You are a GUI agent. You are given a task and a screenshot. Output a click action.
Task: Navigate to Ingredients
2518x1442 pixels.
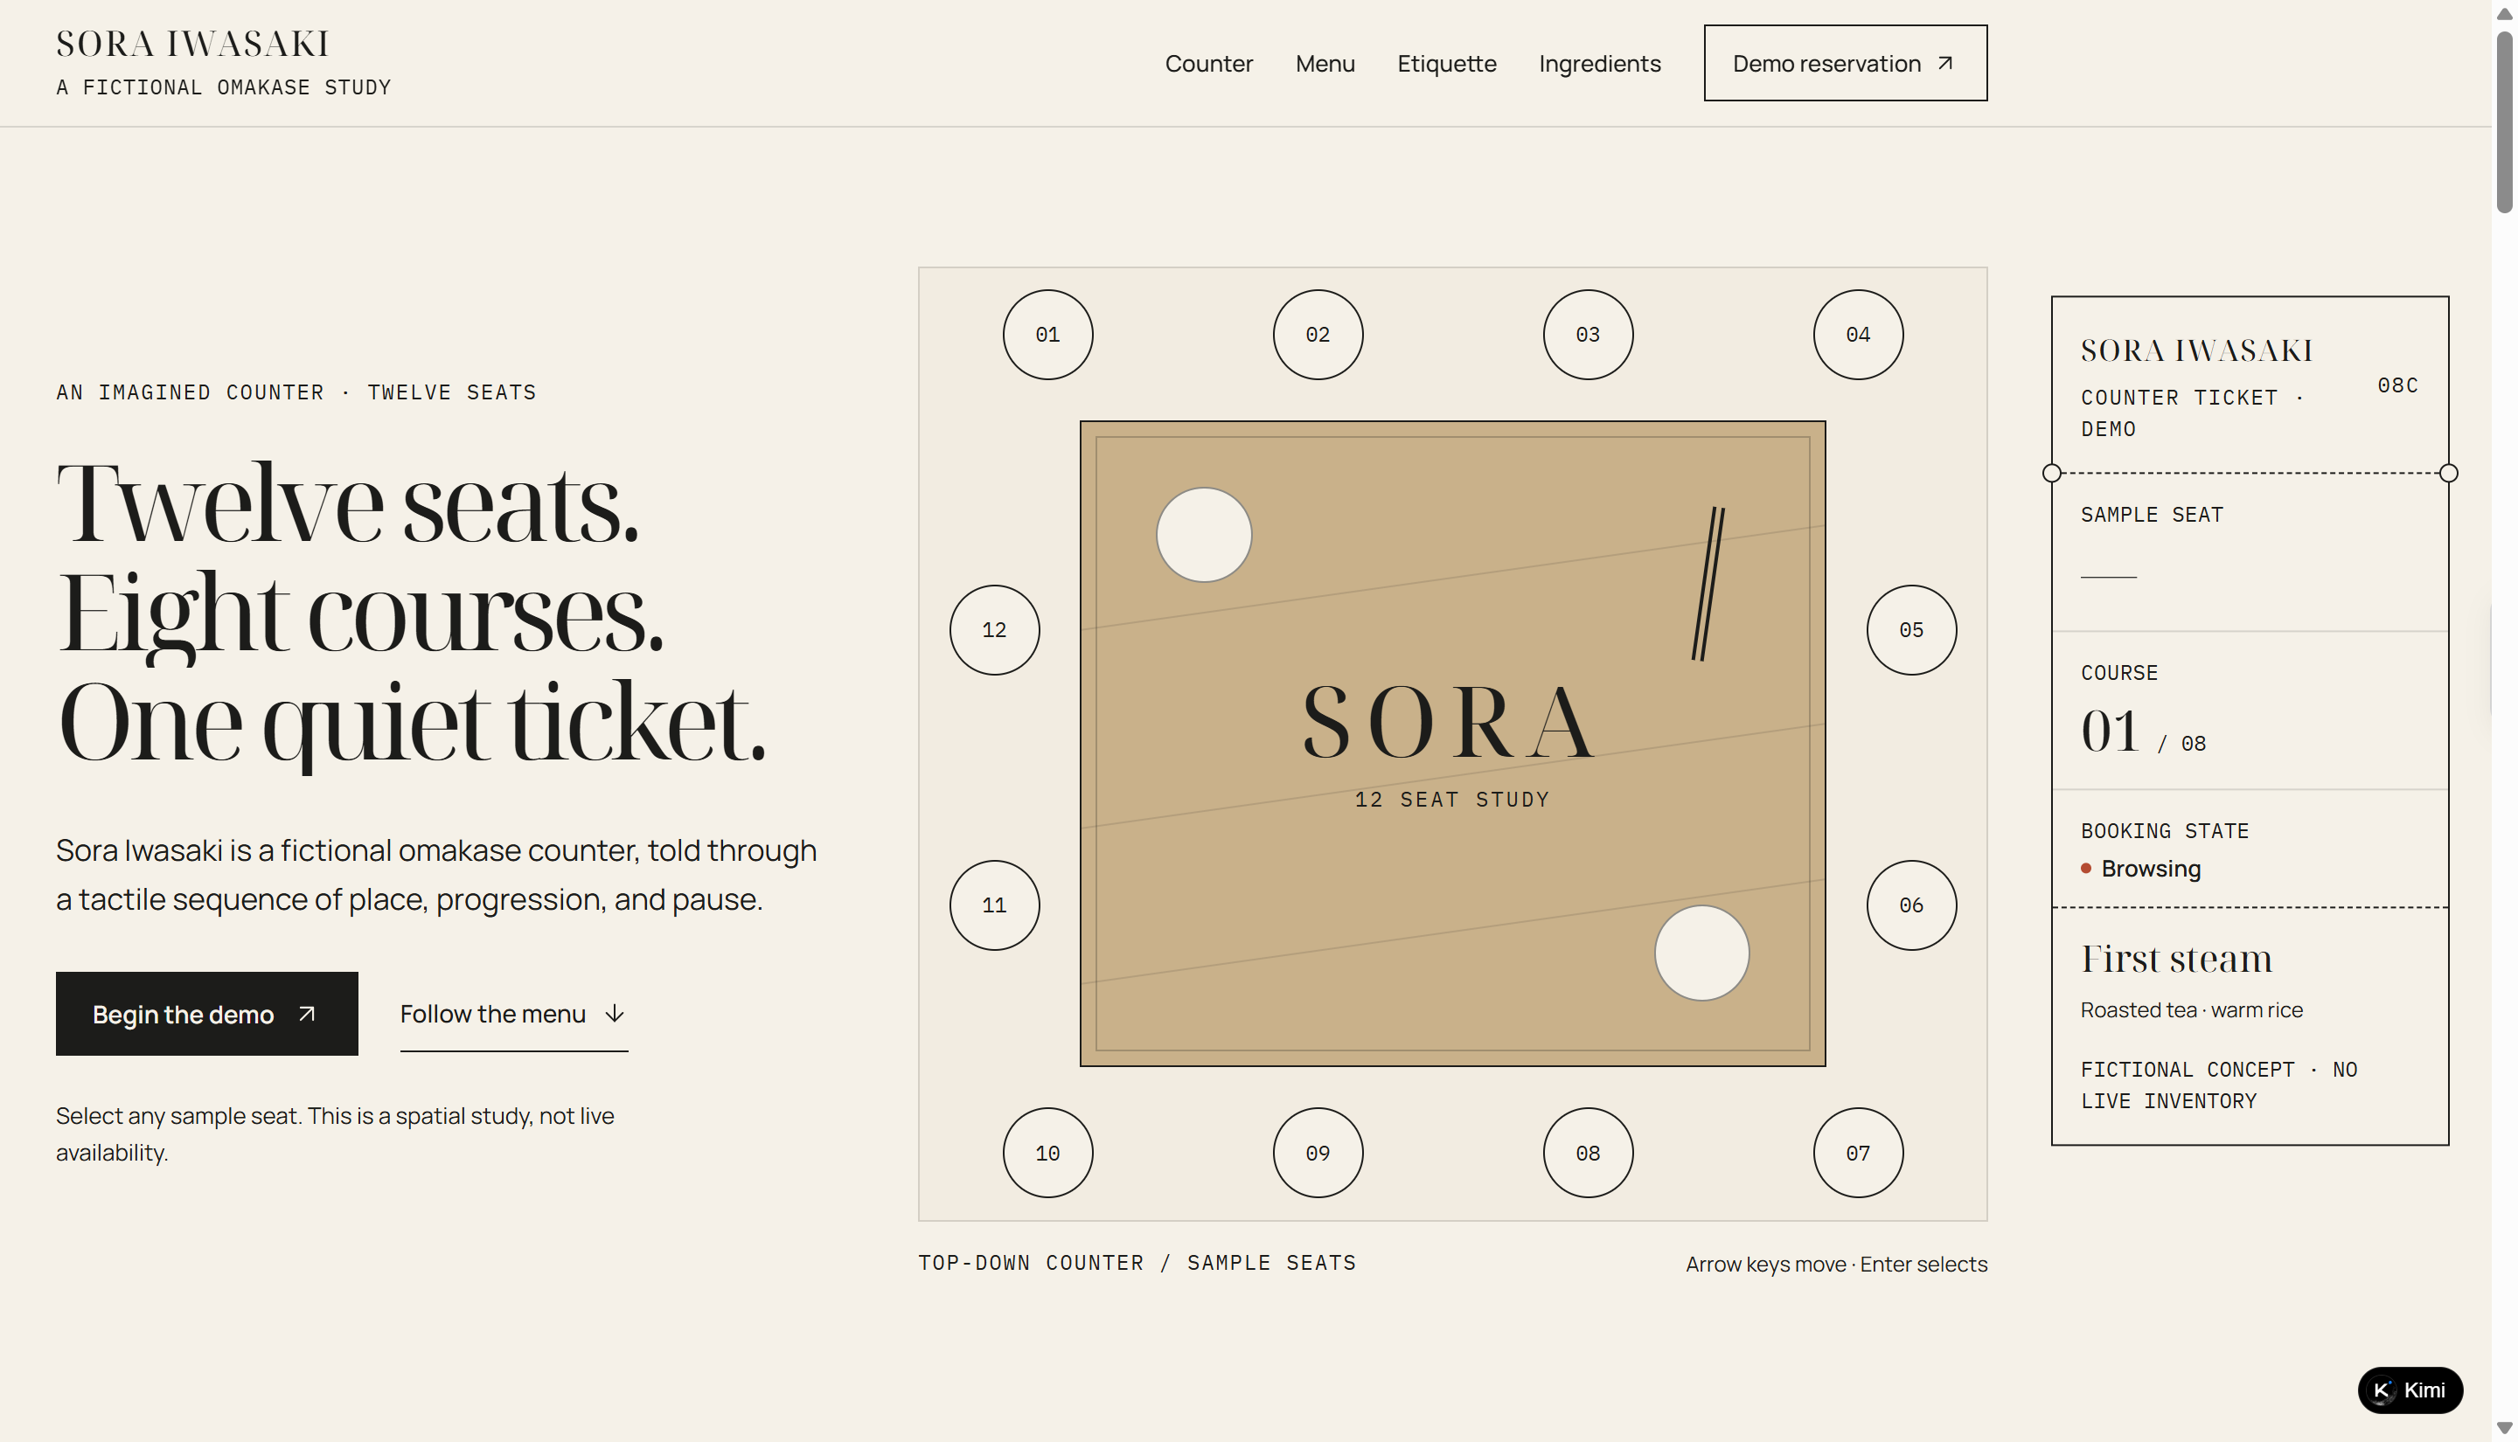click(1600, 64)
